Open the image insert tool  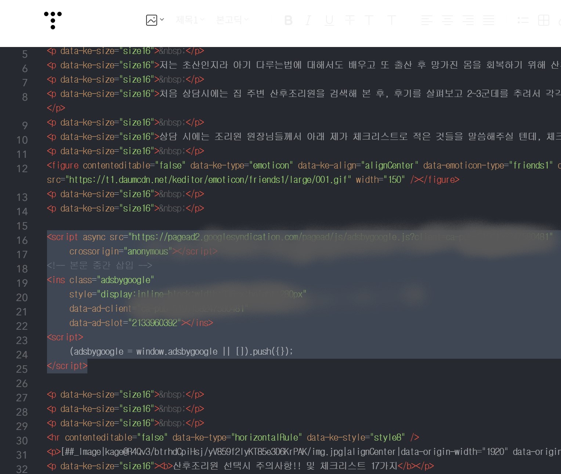click(152, 20)
